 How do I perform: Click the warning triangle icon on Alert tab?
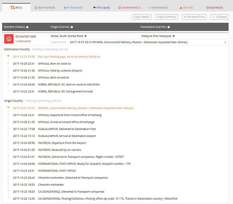coord(181,7)
